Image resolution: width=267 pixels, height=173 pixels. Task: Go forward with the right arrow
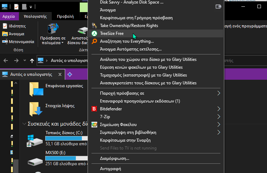coord(16,61)
